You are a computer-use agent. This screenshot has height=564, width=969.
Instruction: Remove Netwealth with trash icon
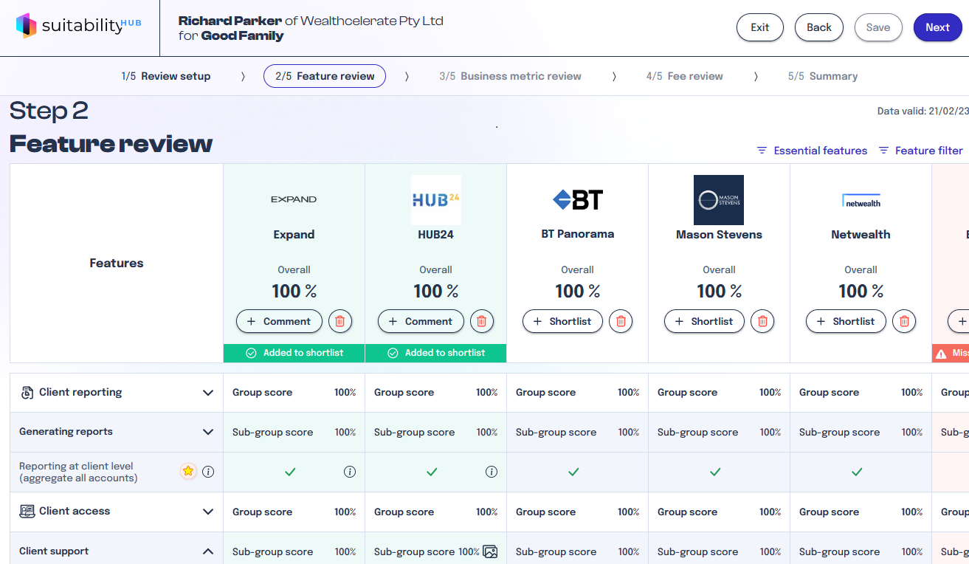click(904, 321)
